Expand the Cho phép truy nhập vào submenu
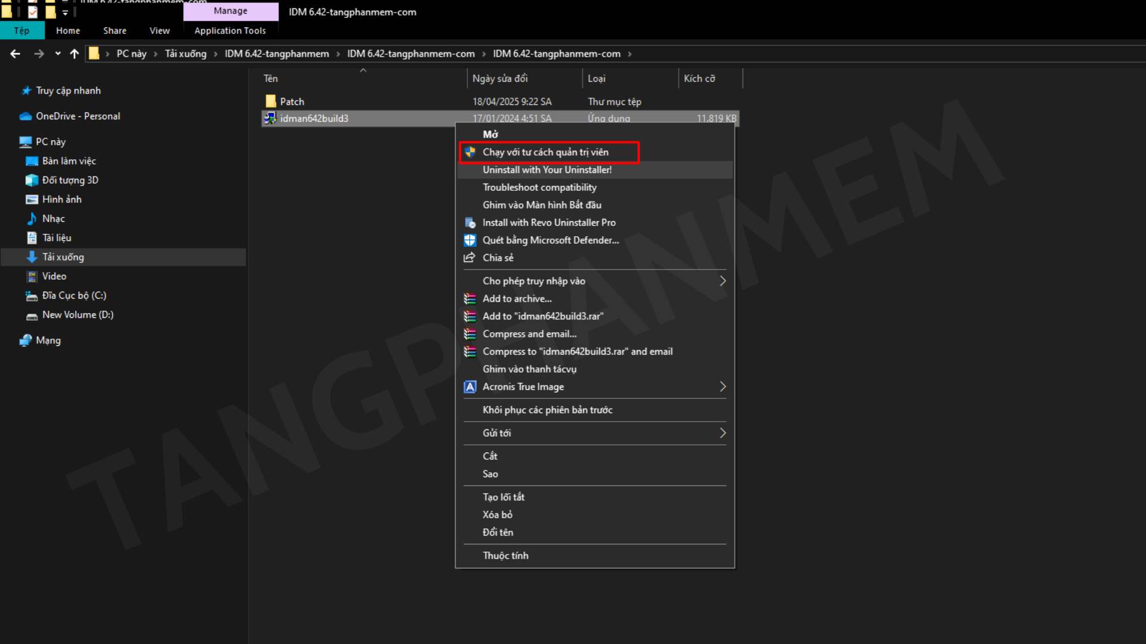 click(722, 281)
